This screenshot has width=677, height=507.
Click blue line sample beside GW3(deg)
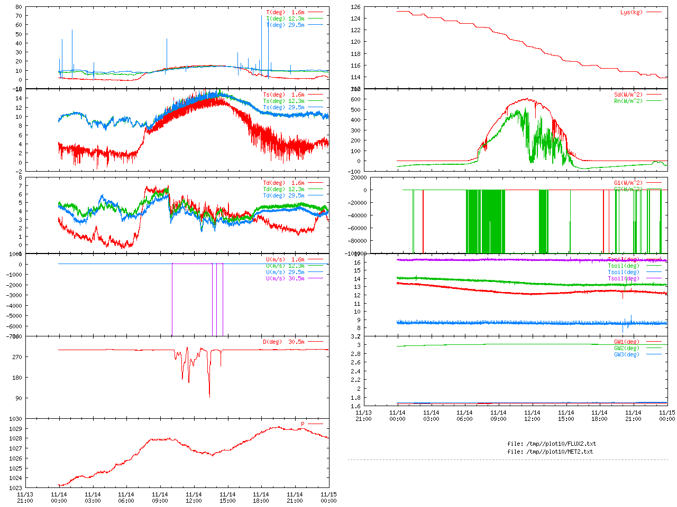(x=654, y=354)
